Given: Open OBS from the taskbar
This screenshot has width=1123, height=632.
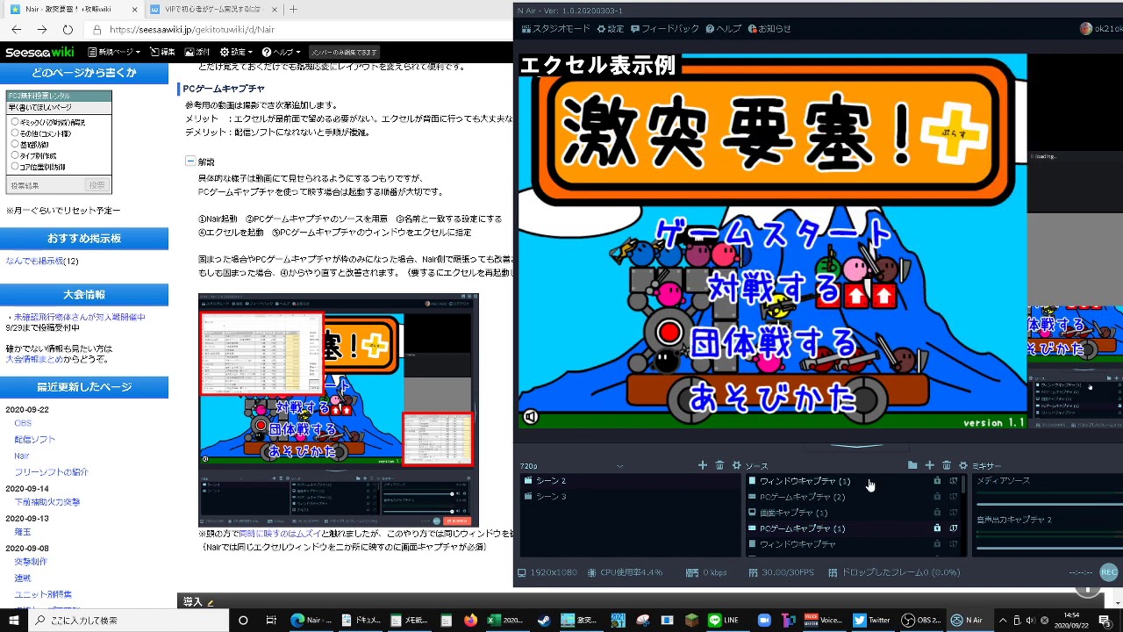Looking at the screenshot, I should tap(921, 620).
